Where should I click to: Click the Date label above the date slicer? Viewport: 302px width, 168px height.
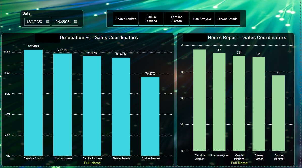pyautogui.click(x=26, y=13)
